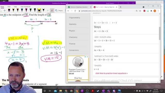Close the Desmos Graphing Calculator tab
The height and width of the screenshot is (93, 165).
point(91,7)
